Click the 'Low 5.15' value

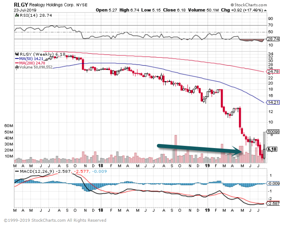pyautogui.click(x=151, y=10)
